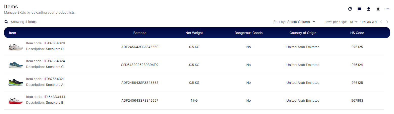394x114 pixels.
Task: Go to previous page arrow
Action: pos(381,22)
